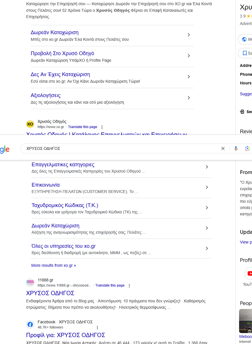Image resolution: width=252 pixels, height=344 pixels.
Task: Click the Suggest an edit link in side panel
Action: tap(246, 94)
